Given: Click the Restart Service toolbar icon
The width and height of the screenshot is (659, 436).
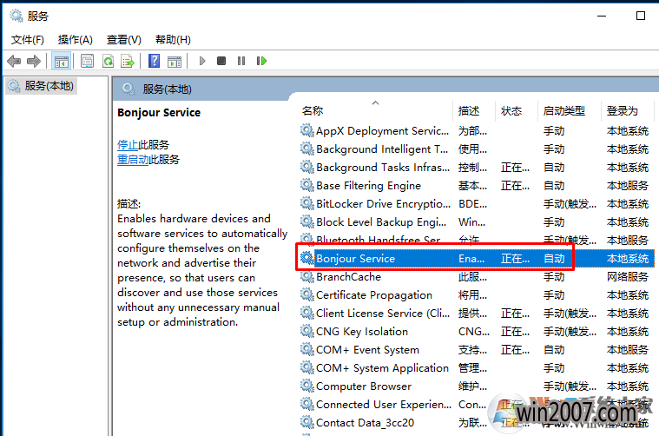Looking at the screenshot, I should (x=261, y=62).
